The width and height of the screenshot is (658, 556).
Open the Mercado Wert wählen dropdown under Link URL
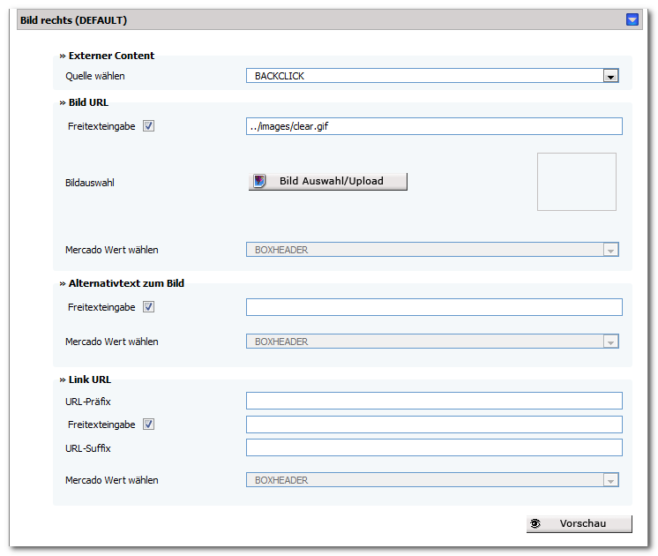(x=432, y=480)
